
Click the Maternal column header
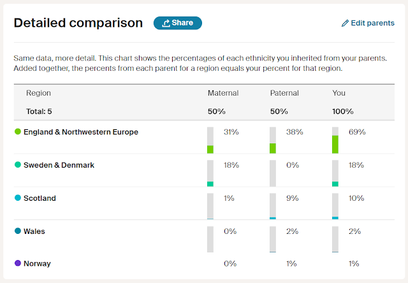click(x=223, y=93)
